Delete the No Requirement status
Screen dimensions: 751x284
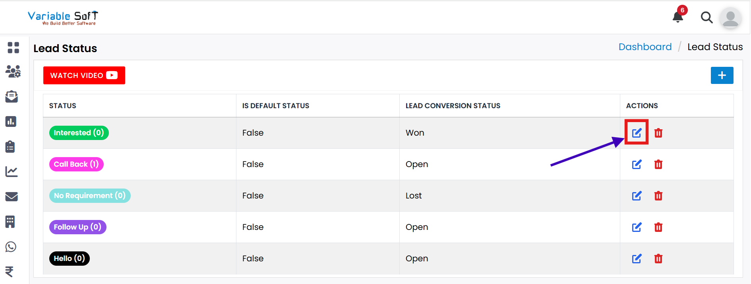658,196
